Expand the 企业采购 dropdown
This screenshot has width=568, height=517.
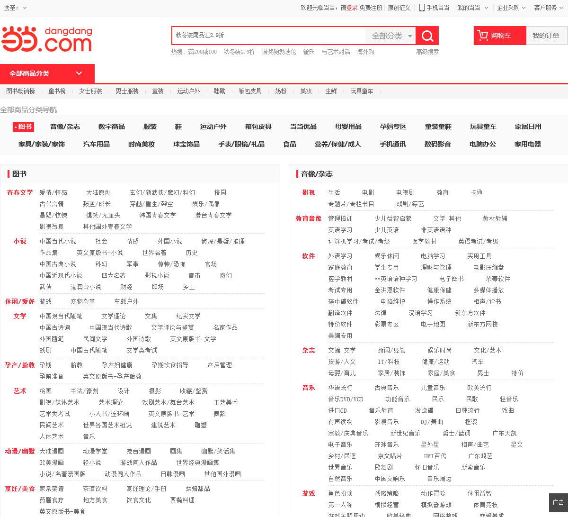coord(511,8)
